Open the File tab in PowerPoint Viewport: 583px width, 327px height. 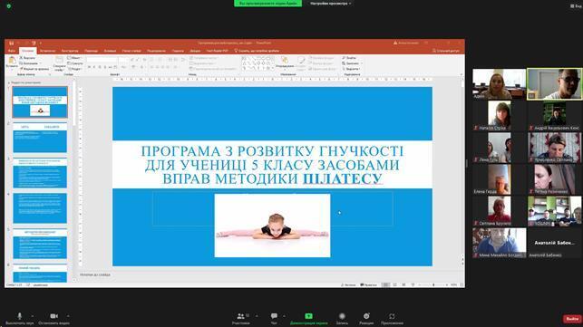pos(12,51)
